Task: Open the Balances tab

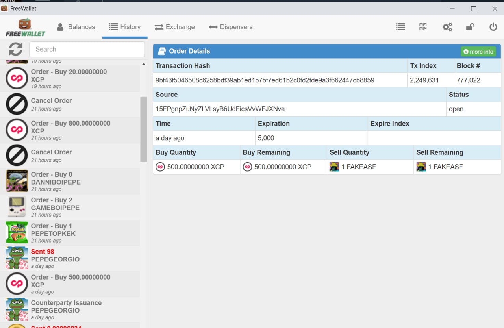Action: 76,27
